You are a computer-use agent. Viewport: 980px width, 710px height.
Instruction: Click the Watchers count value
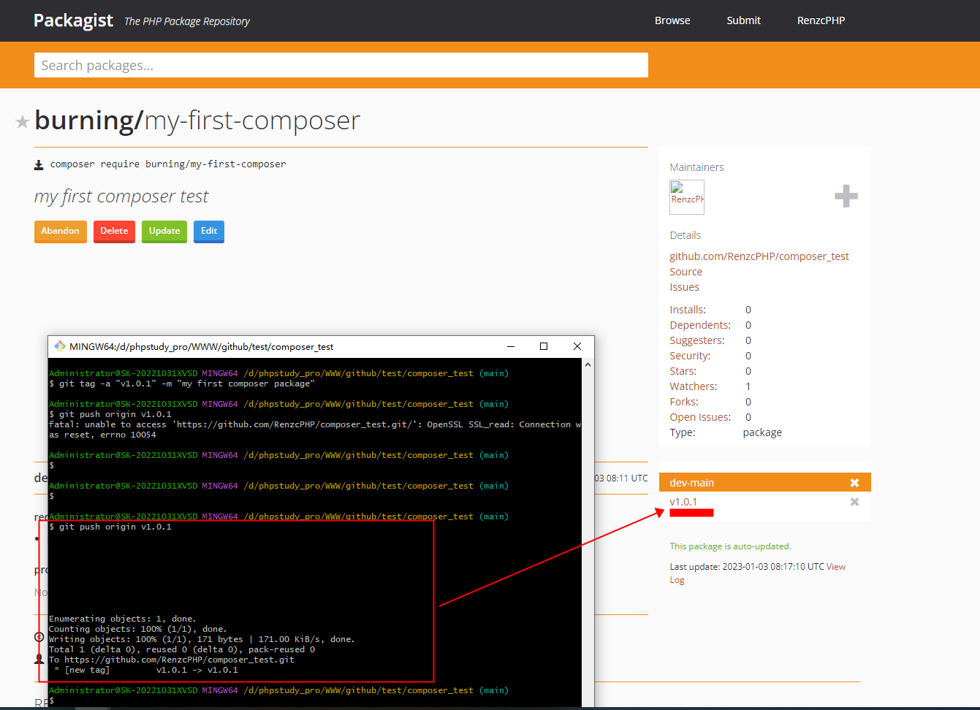tap(748, 386)
